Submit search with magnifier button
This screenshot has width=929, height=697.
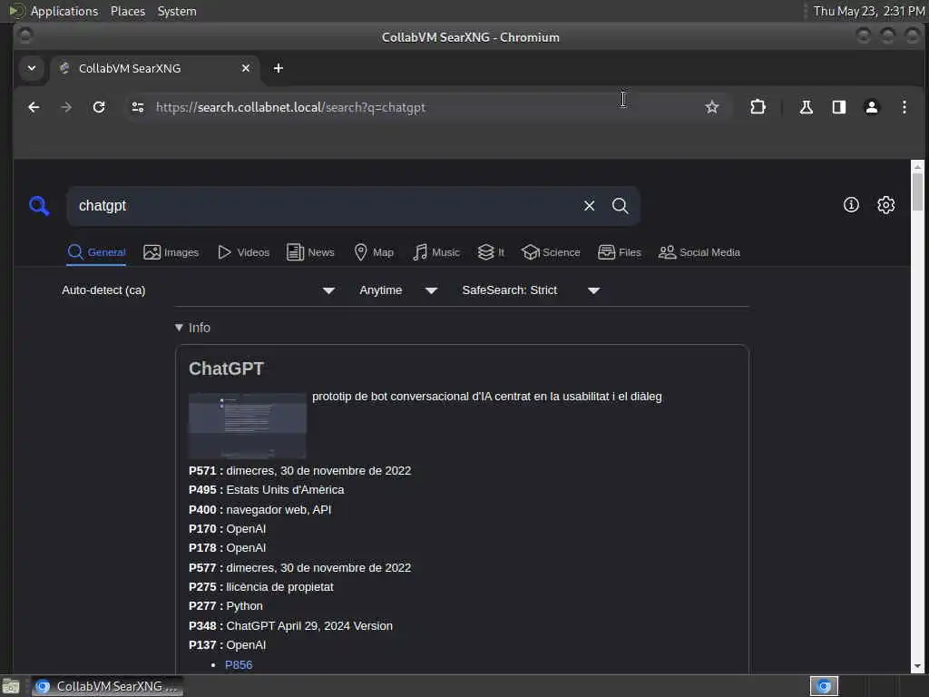(620, 206)
